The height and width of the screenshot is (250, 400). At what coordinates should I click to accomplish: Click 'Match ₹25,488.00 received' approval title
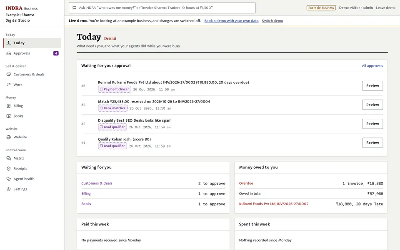154,102
